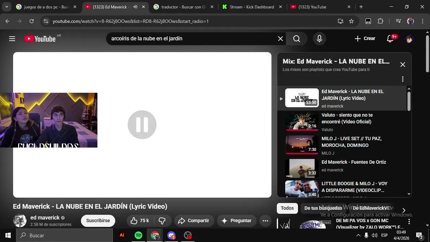Open options for DE MI PA VOS video
Screen dimensions: 430x242
[x=409, y=221]
